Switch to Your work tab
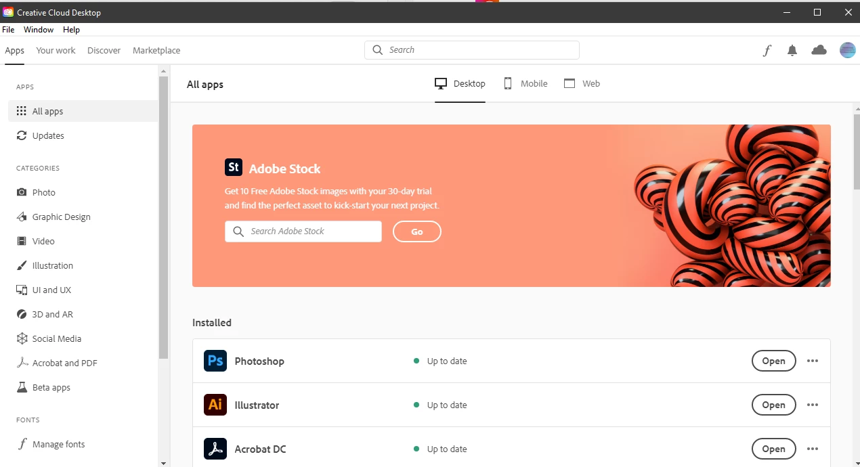Image resolution: width=860 pixels, height=467 pixels. (56, 51)
